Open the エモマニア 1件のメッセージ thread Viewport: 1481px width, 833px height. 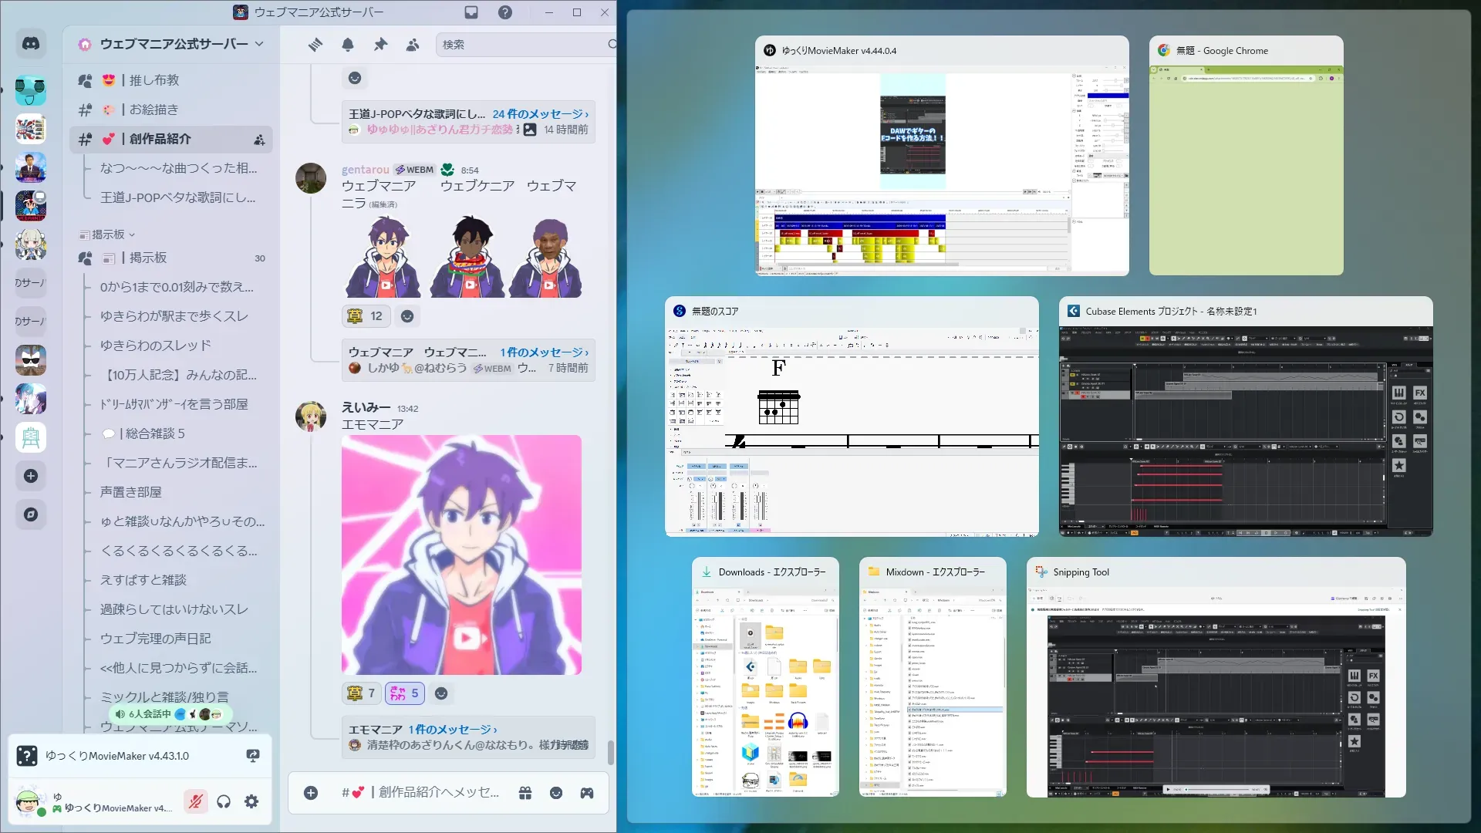click(x=453, y=729)
